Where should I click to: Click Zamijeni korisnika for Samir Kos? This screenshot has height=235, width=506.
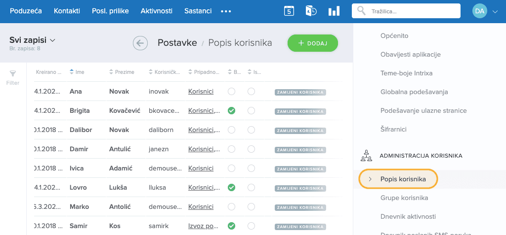[x=300, y=227]
